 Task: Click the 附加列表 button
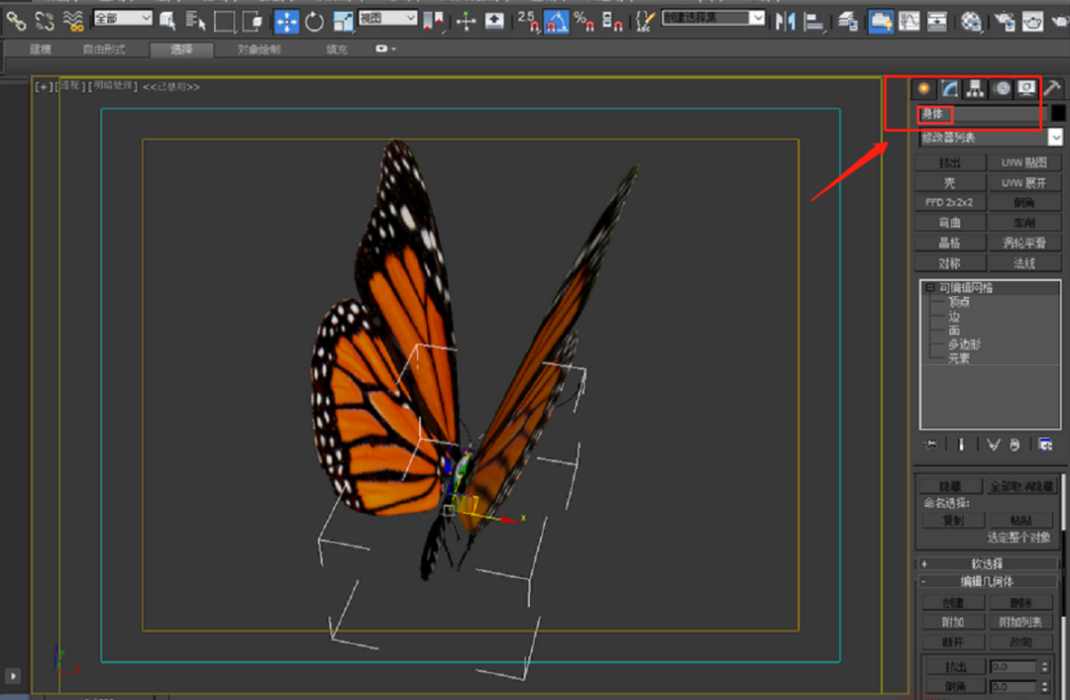(x=1020, y=622)
